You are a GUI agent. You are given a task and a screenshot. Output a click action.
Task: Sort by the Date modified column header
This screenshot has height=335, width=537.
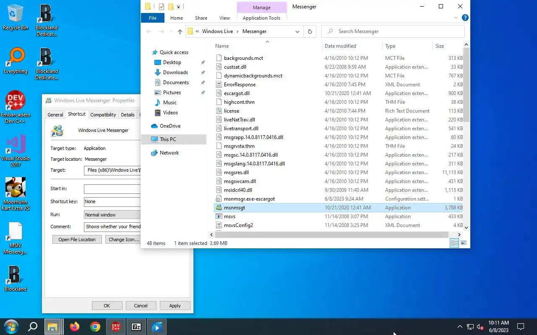pyautogui.click(x=352, y=46)
